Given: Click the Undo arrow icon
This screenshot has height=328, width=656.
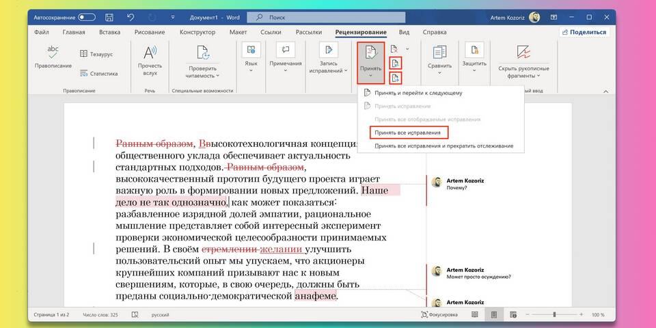Looking at the screenshot, I should coord(131,16).
